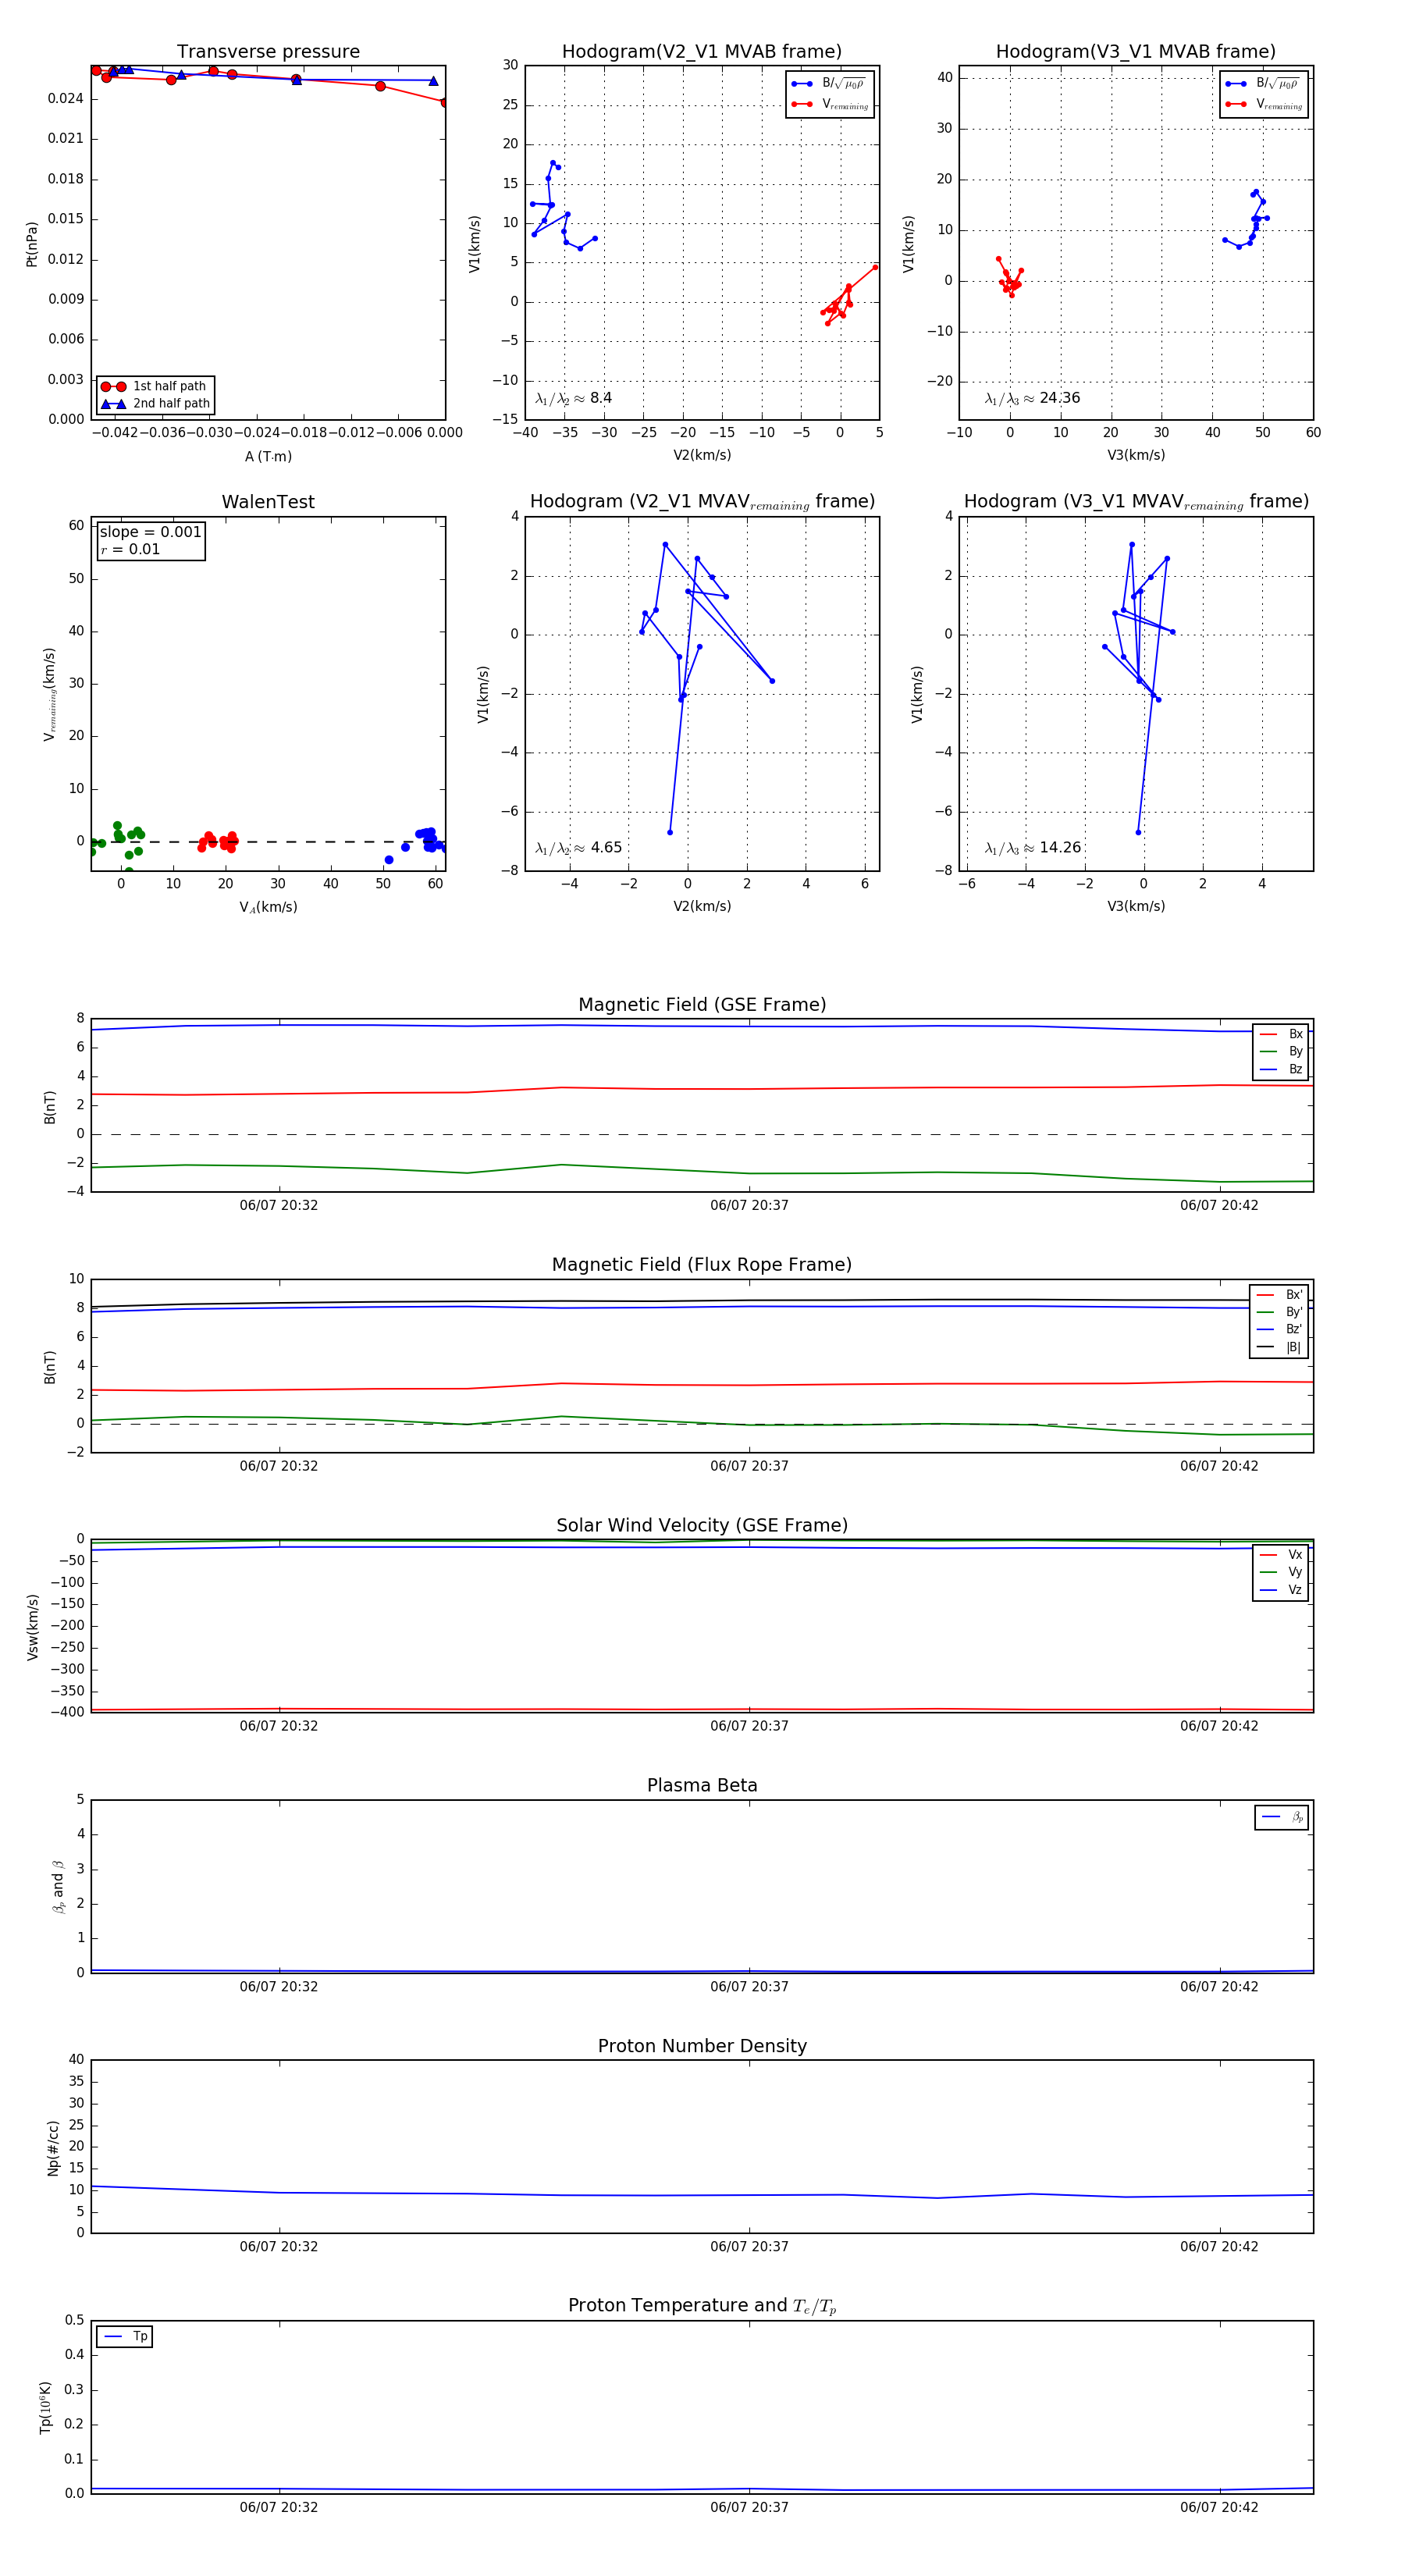
Task: Click the "Tp(10⁶K)" y-axis label
Action: 45,2407
